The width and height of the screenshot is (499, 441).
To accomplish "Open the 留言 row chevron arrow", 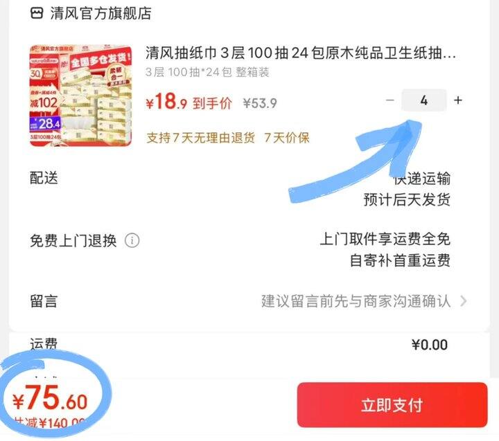I will pyautogui.click(x=464, y=300).
